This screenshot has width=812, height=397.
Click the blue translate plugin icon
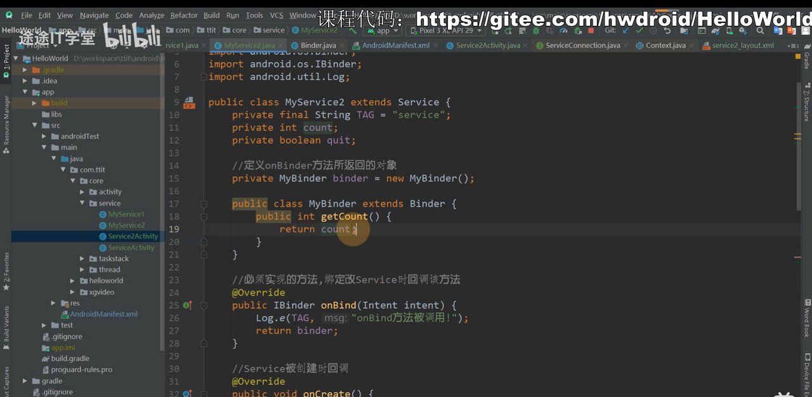click(778, 30)
